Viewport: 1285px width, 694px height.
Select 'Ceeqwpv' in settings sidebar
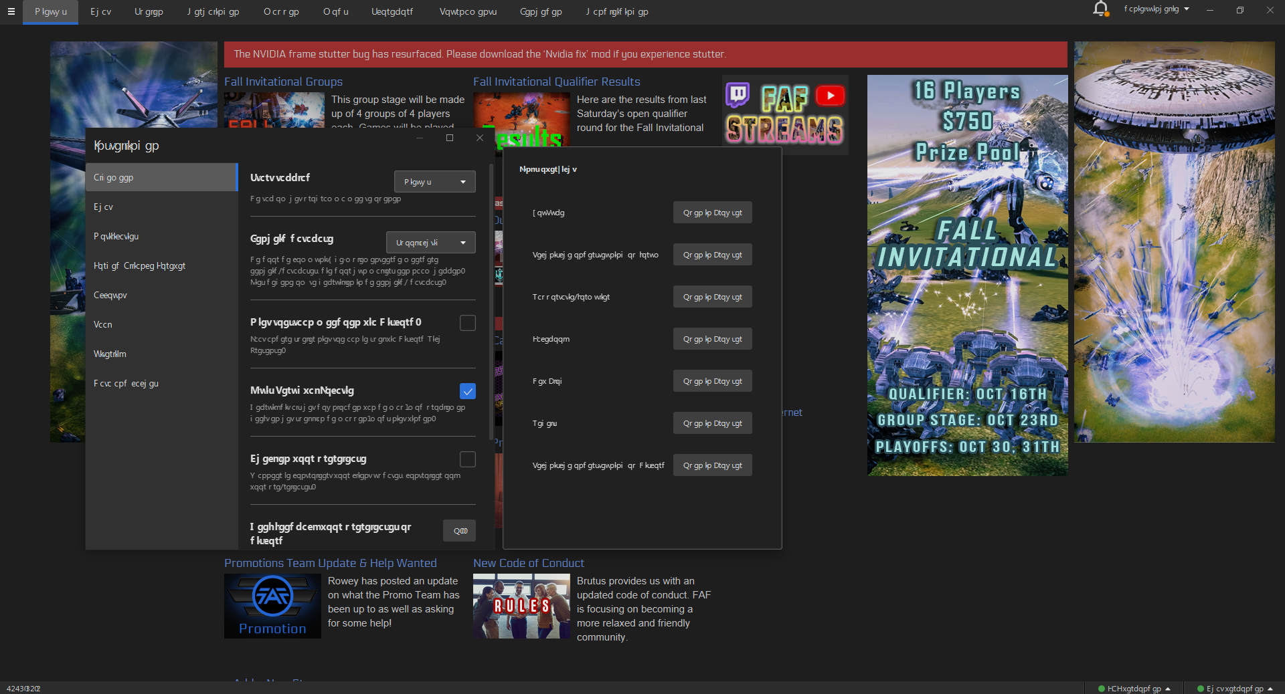coord(161,296)
